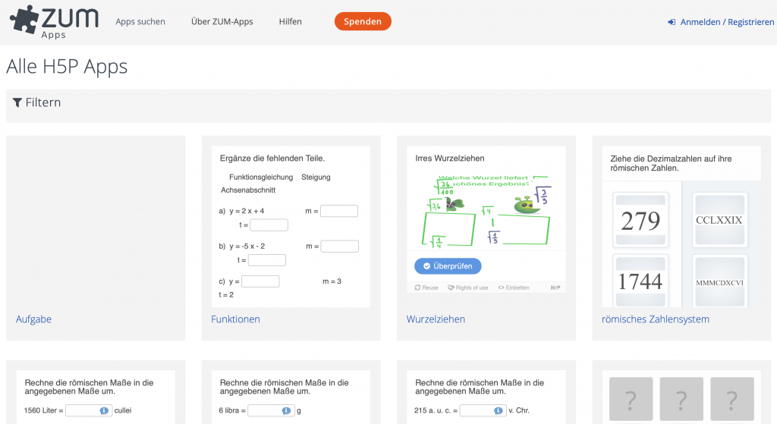
Task: Open the Funktionen app link
Action: pyautogui.click(x=235, y=319)
